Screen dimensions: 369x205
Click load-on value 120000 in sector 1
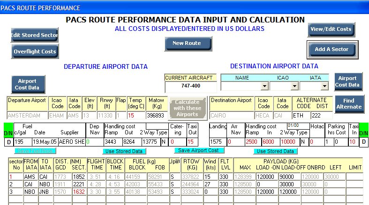coord(267,176)
